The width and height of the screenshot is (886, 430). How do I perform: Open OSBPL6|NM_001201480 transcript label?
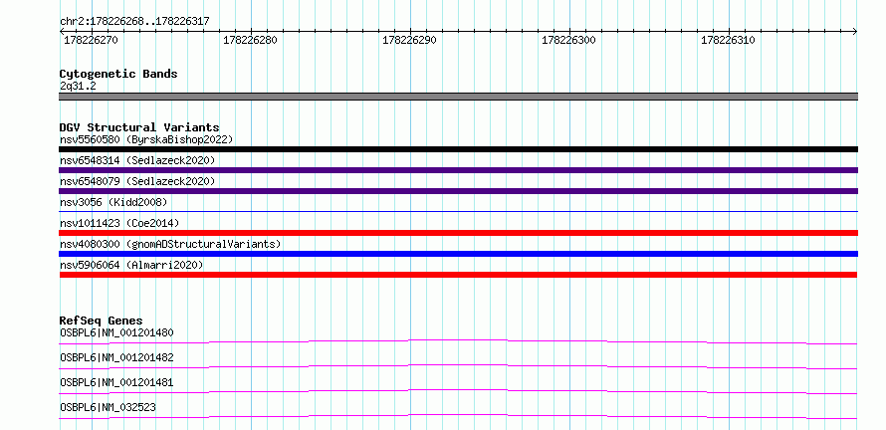click(116, 332)
